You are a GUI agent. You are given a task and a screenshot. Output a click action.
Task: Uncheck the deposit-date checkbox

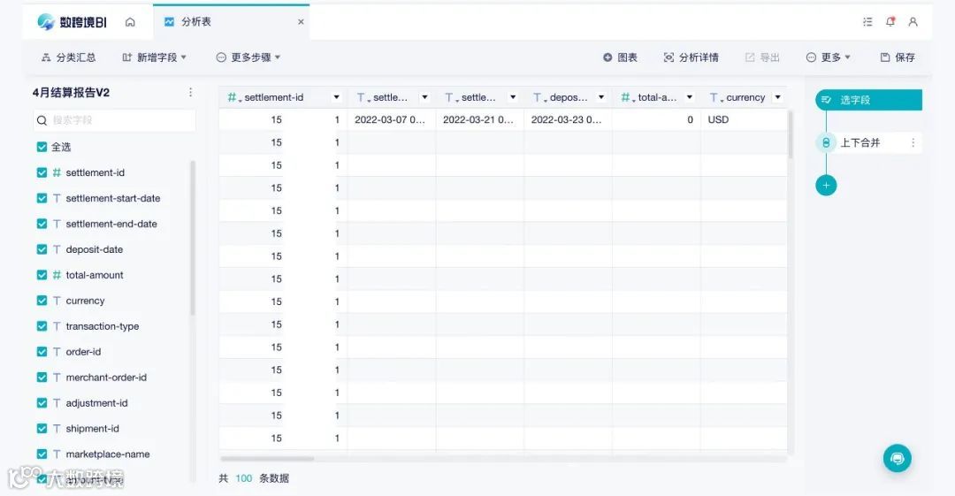click(x=42, y=249)
